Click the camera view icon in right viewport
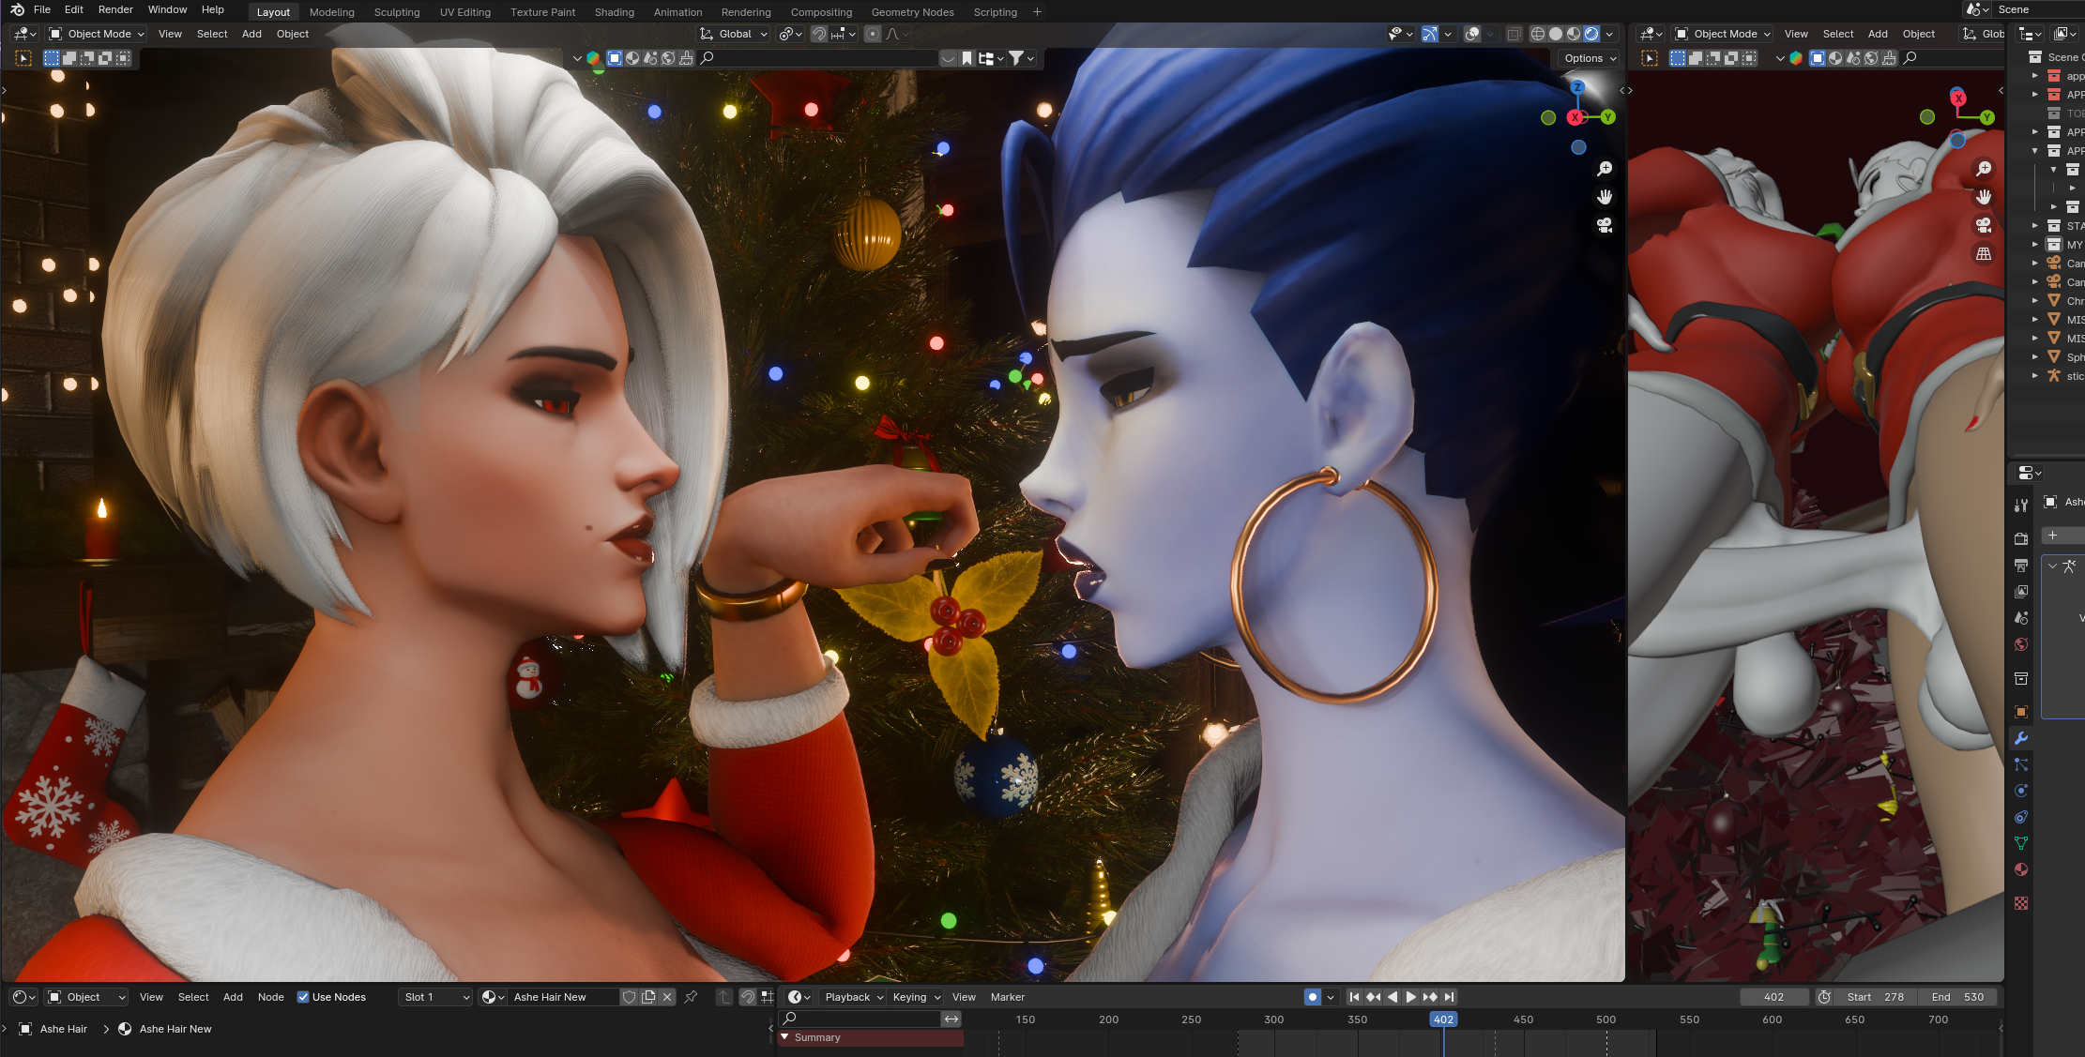Screen dimensions: 2085x1057 [x=1984, y=225]
